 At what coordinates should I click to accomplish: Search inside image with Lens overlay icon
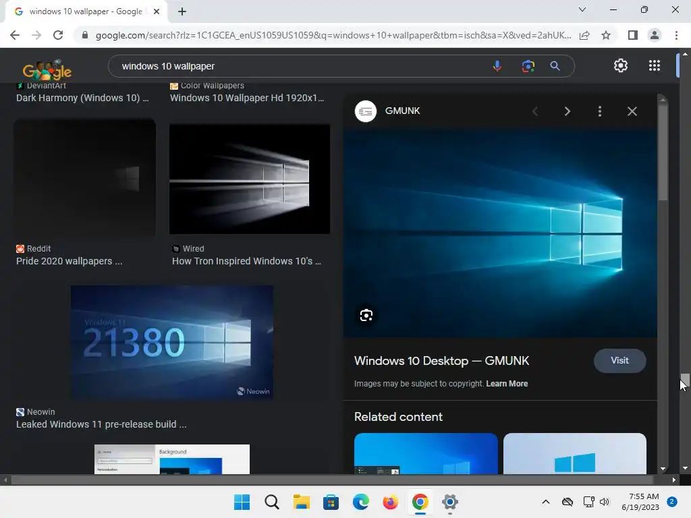point(366,316)
